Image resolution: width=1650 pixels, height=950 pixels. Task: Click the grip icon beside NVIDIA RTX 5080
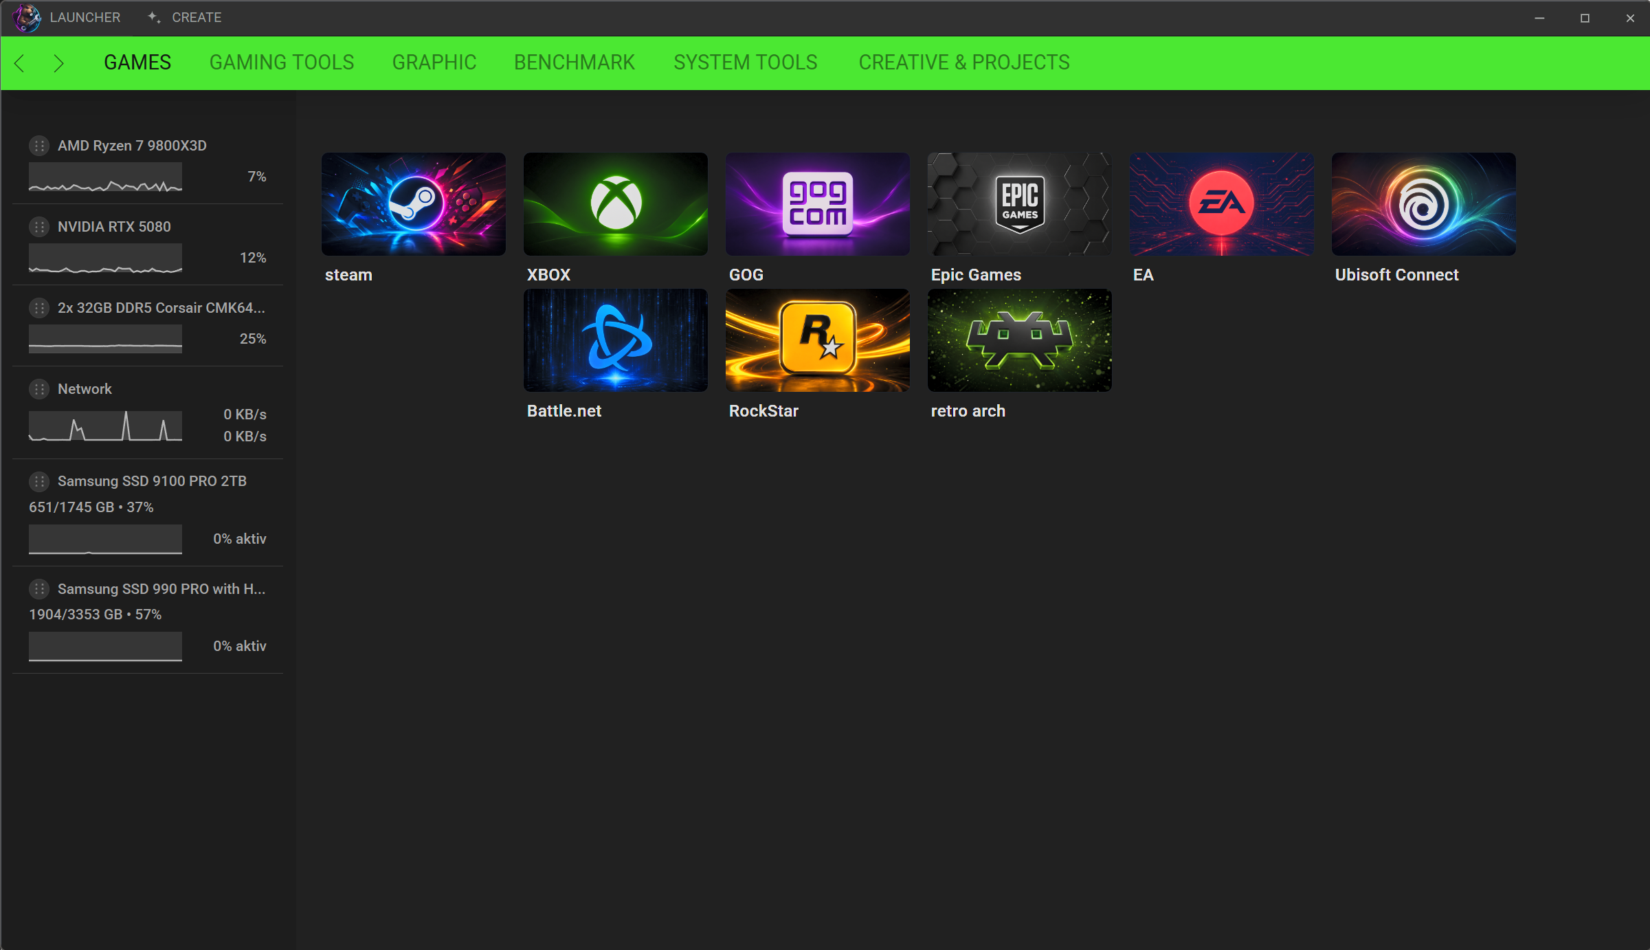click(39, 227)
